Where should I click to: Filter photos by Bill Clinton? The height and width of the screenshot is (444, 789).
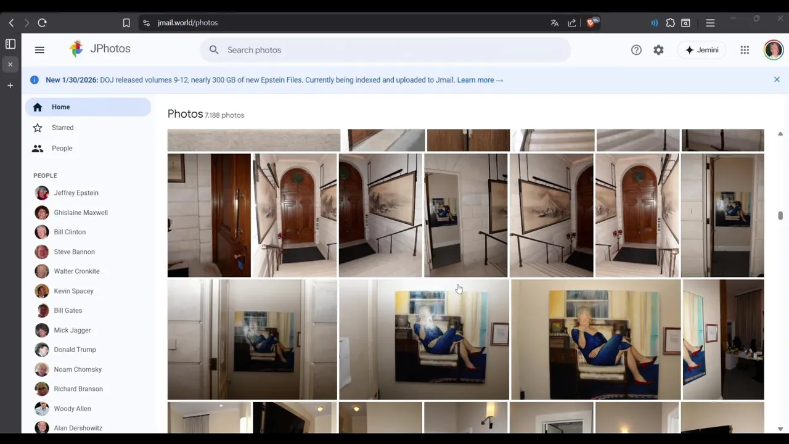88,232
